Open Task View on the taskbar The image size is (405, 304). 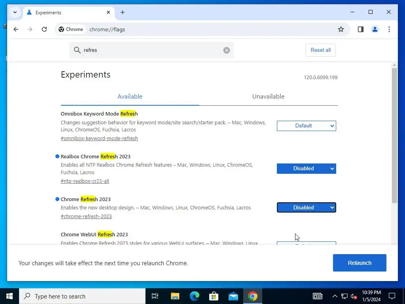point(155,296)
